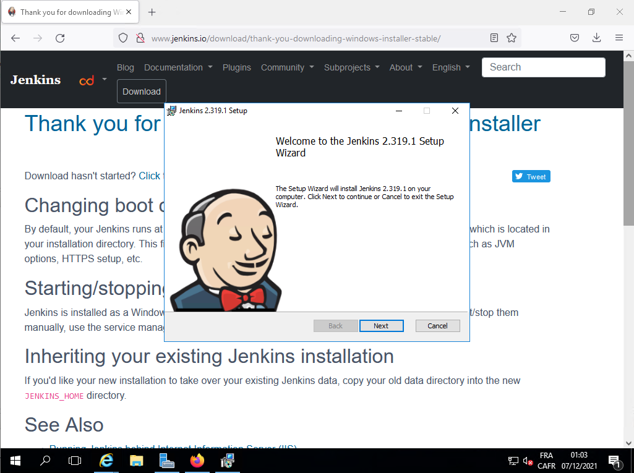Open the English language dropdown
The image size is (634, 473).
(x=451, y=67)
